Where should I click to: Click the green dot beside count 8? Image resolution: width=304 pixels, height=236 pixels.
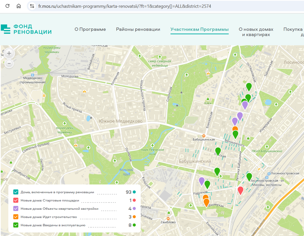134,225
